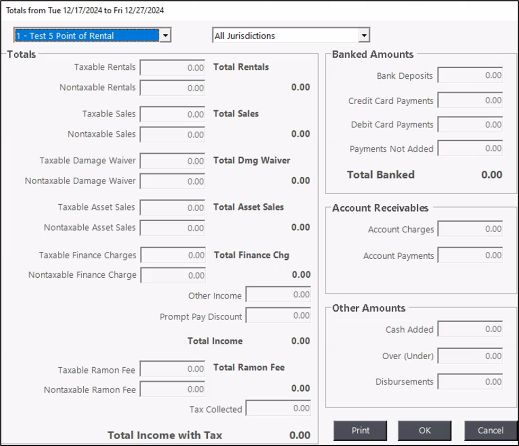Click the Over (Under) field
This screenshot has height=446, width=519.
(x=470, y=356)
